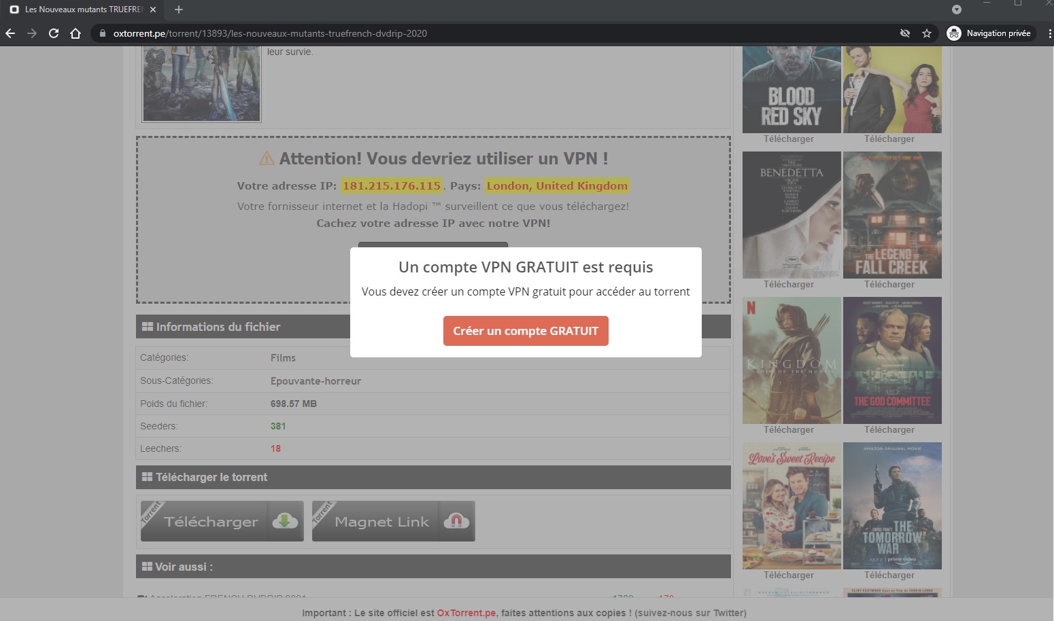The image size is (1054, 621).
Task: Click the tracking blocked eye icon
Action: (905, 33)
